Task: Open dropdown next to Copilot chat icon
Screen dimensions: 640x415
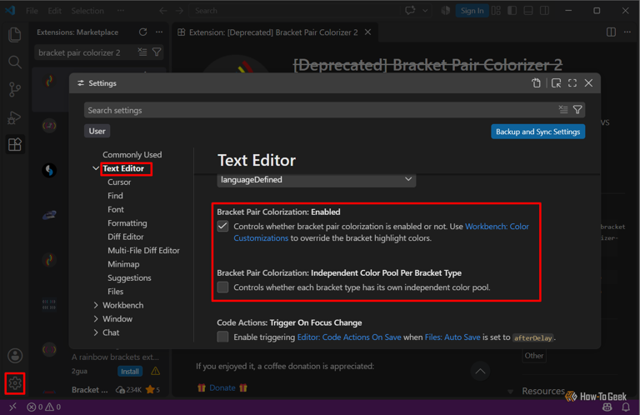Action: tap(425, 11)
